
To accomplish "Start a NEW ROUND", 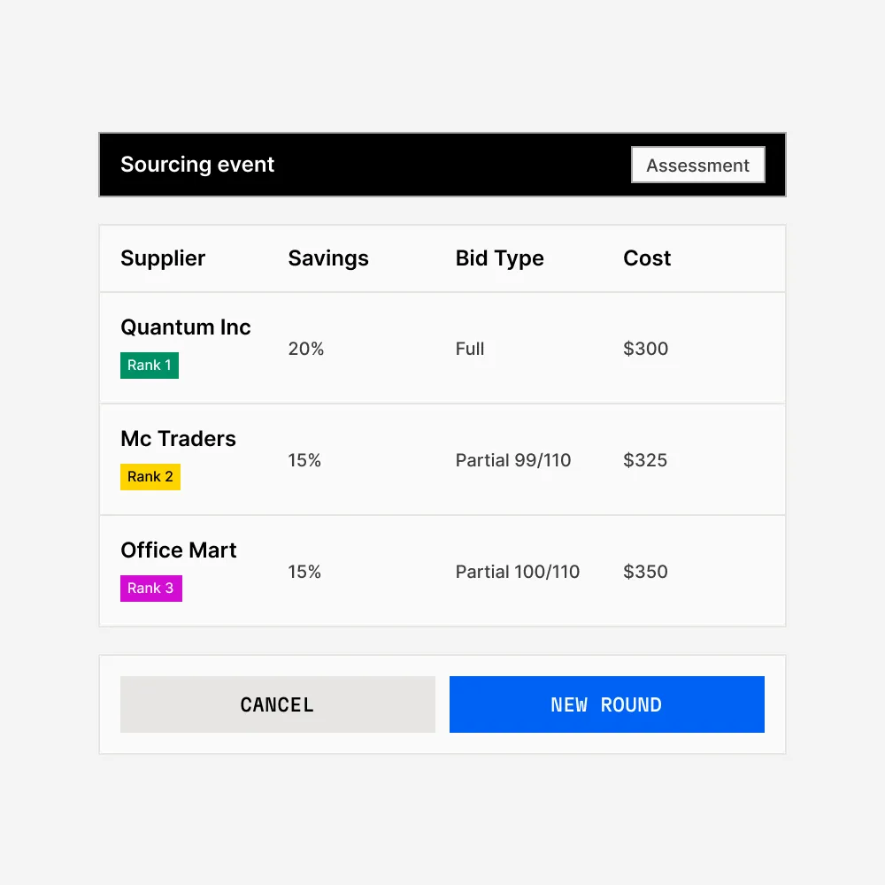I will tap(606, 704).
